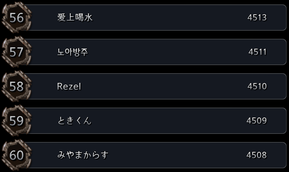Select player name Rezel

[69, 86]
